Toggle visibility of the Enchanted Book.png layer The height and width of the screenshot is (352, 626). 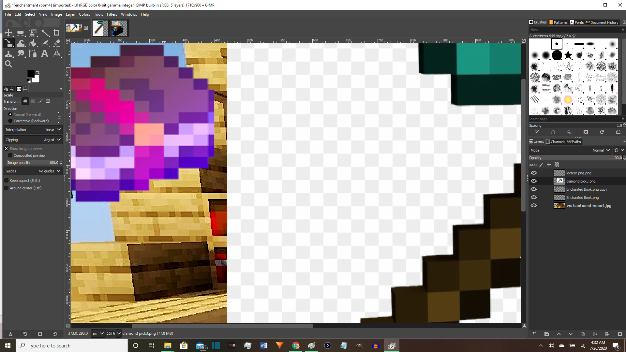click(x=534, y=198)
